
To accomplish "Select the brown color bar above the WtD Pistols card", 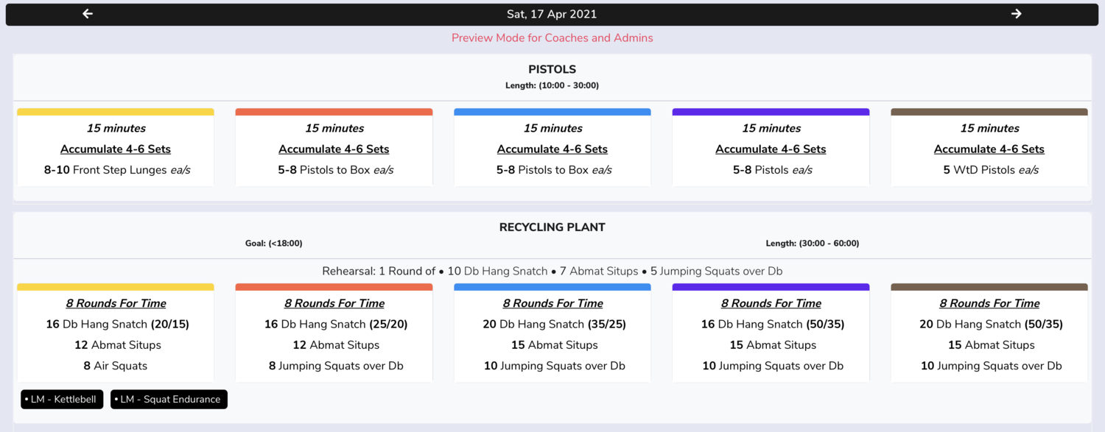I will tap(989, 112).
